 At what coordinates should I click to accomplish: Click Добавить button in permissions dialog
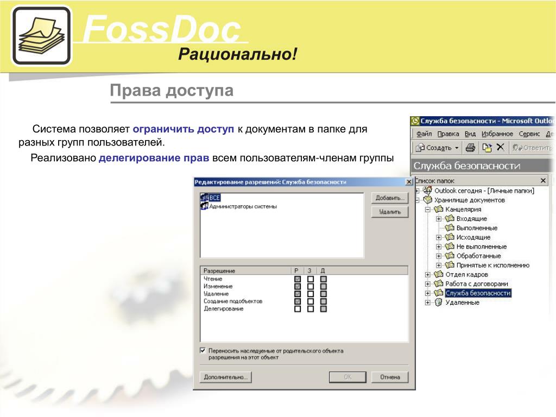tap(390, 198)
